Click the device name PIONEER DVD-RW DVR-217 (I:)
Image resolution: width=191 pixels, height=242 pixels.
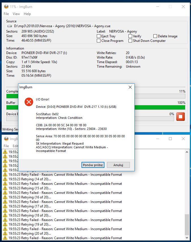[x=44, y=53]
